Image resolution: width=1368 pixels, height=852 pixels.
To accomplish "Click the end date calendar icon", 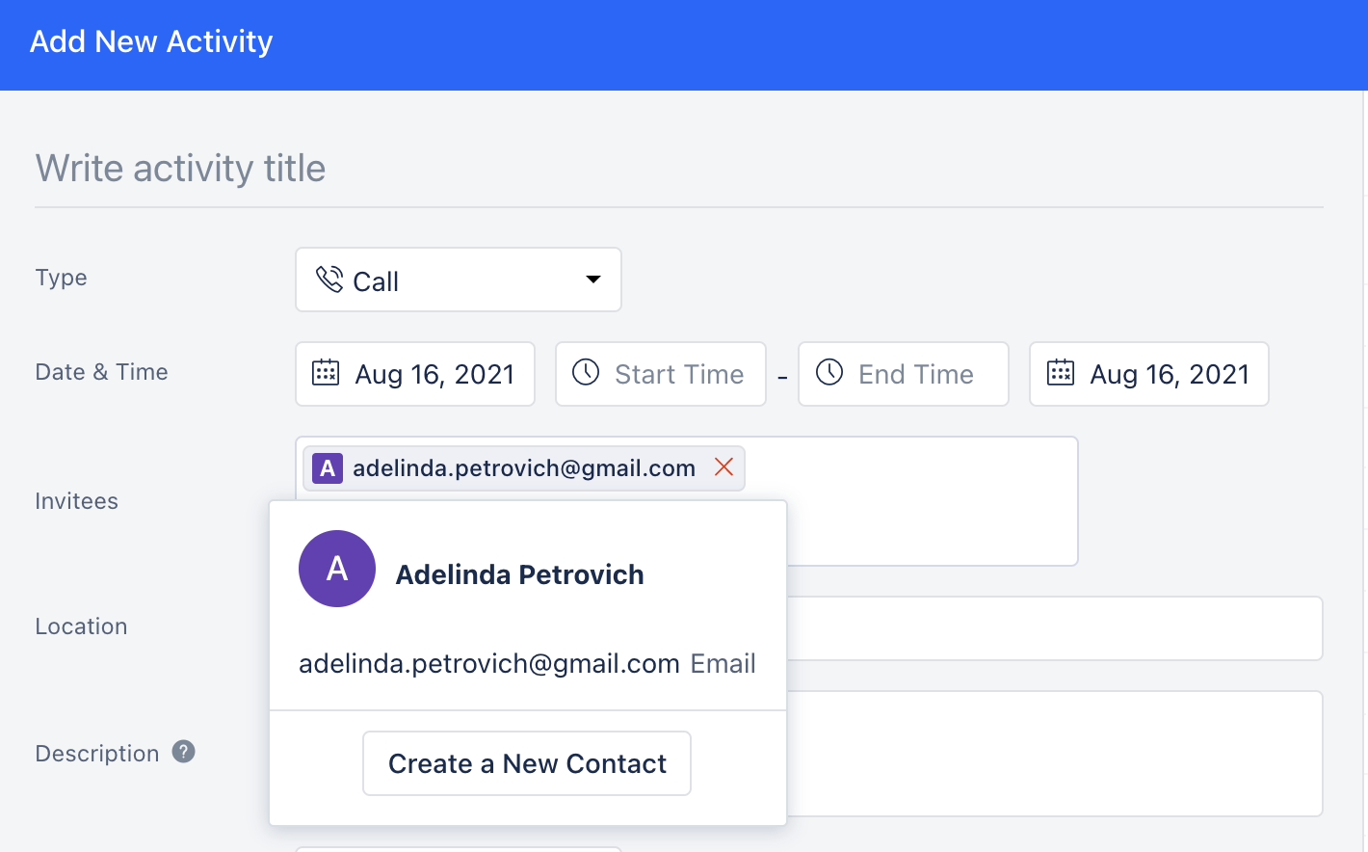I will 1061,373.
